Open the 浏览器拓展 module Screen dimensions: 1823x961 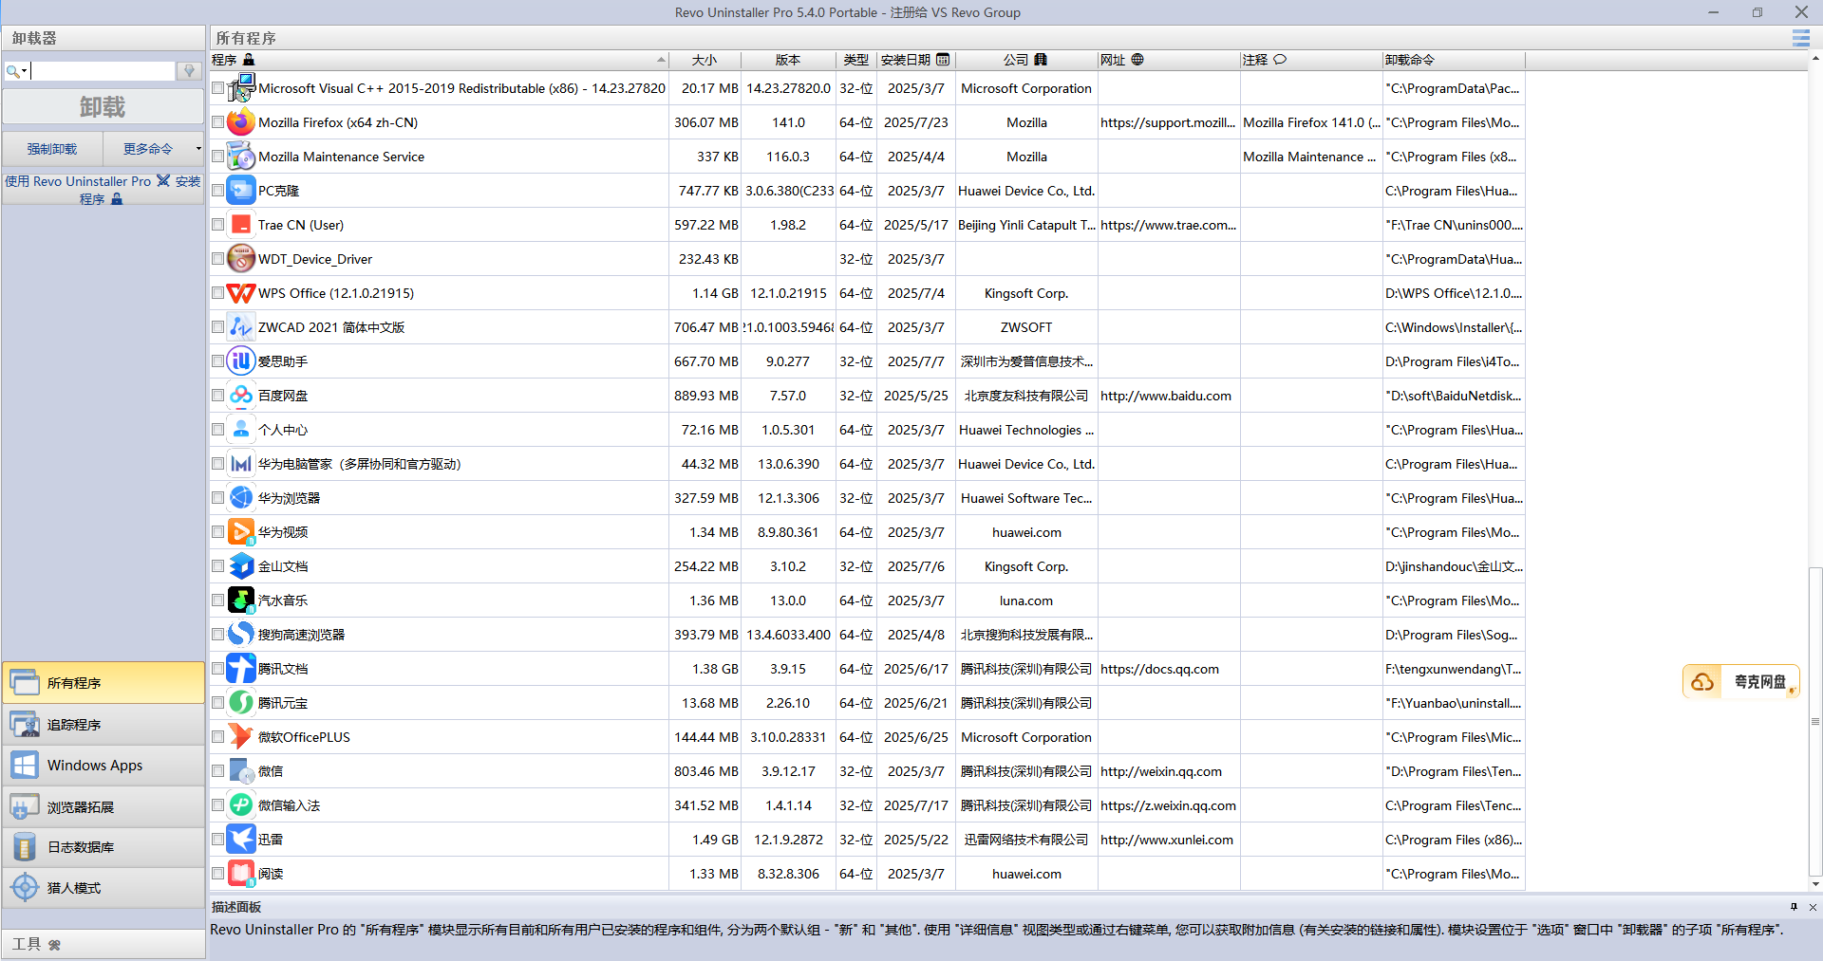103,807
